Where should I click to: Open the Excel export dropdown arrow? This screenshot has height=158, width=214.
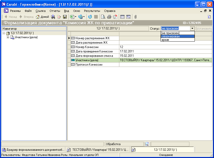coord(75,17)
